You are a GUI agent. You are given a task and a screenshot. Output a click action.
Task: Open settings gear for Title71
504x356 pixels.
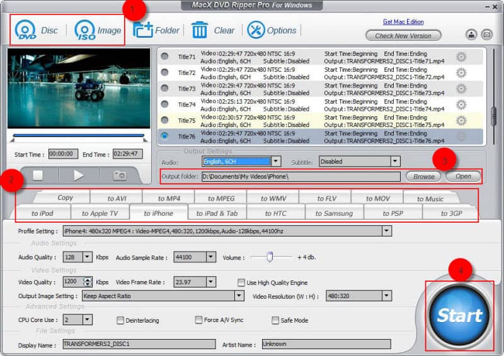click(461, 57)
